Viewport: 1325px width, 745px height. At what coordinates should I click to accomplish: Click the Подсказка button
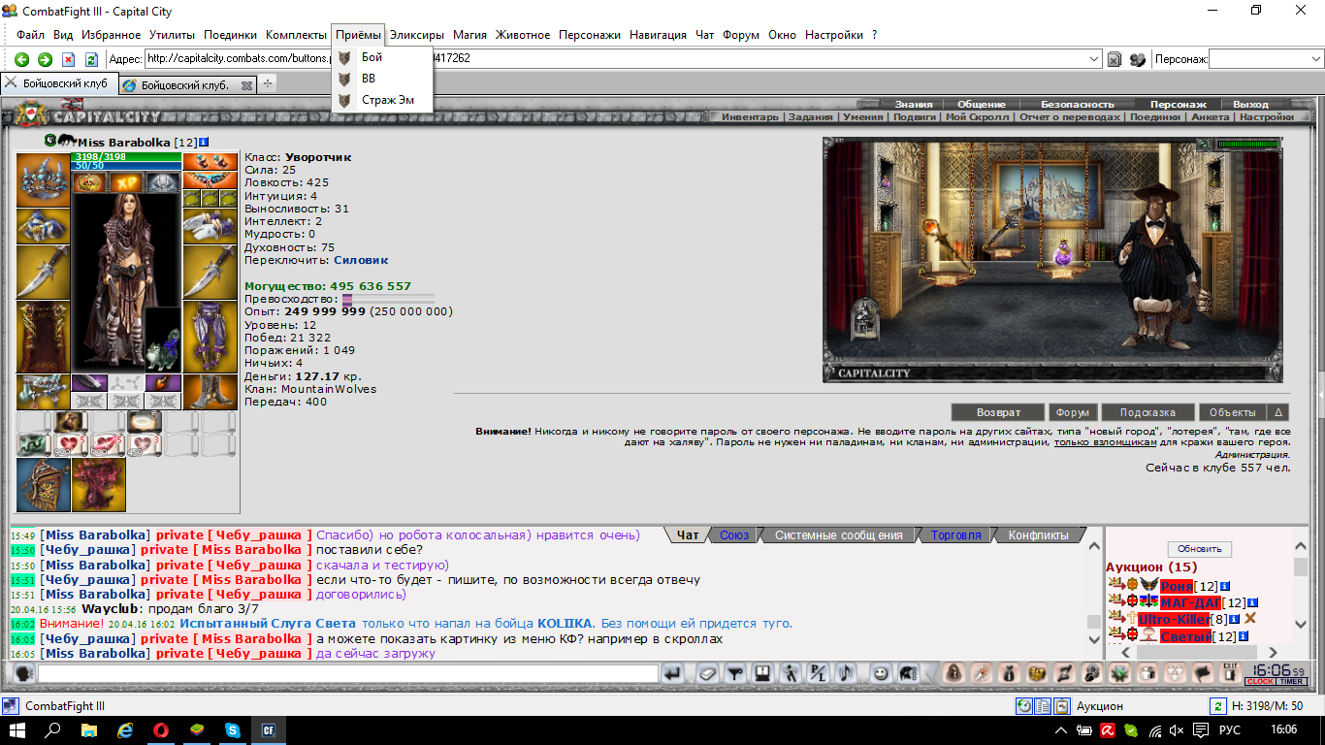pos(1147,412)
